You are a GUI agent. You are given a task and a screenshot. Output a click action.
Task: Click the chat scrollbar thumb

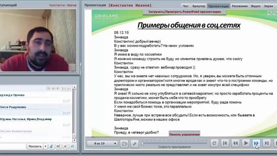[74, 136]
